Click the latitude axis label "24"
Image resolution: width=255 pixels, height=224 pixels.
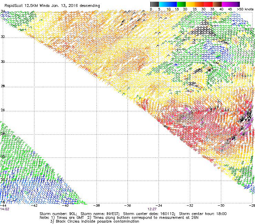pos(3,134)
